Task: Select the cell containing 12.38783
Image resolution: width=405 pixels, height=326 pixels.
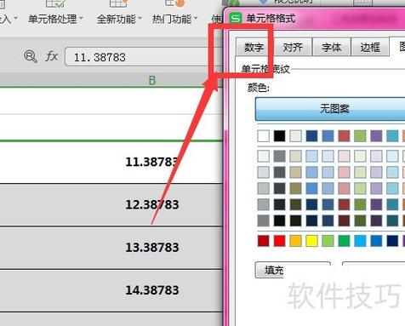Action: 111,204
